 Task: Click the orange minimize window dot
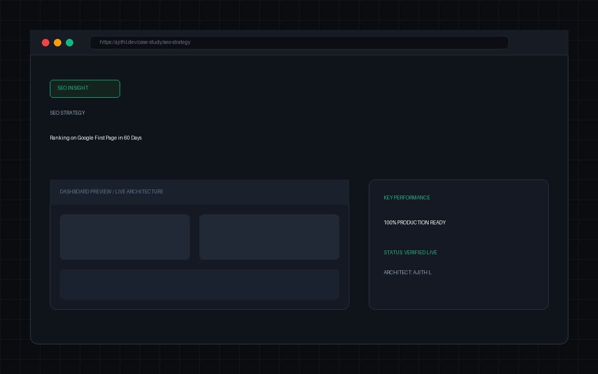[x=57, y=42]
